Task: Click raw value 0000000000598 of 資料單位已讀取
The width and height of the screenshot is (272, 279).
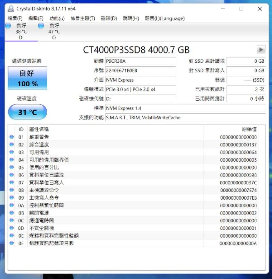Action: pos(238,175)
